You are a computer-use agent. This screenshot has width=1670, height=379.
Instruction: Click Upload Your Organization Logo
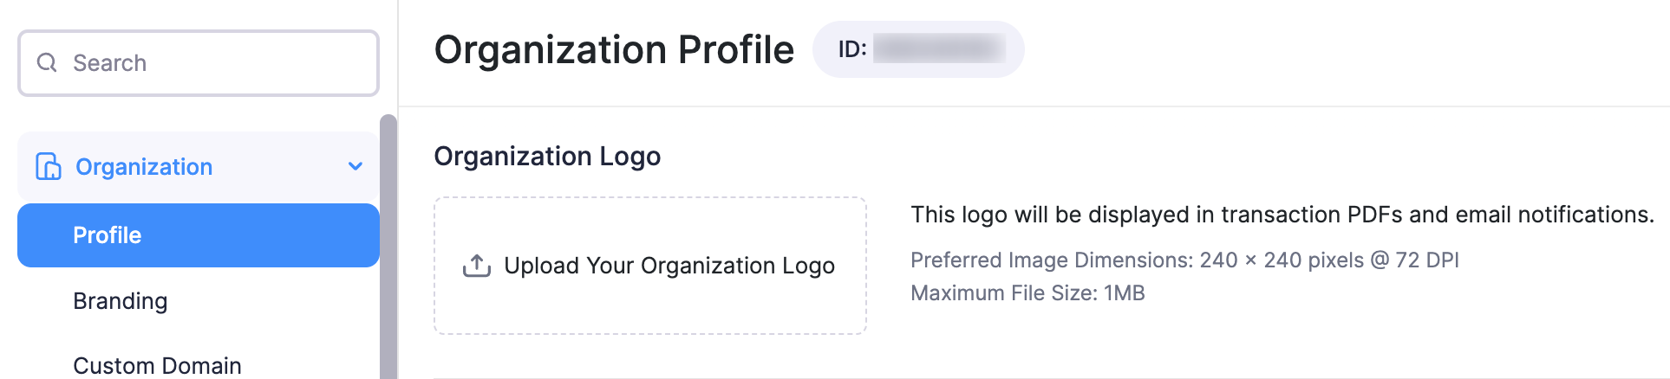point(669,266)
